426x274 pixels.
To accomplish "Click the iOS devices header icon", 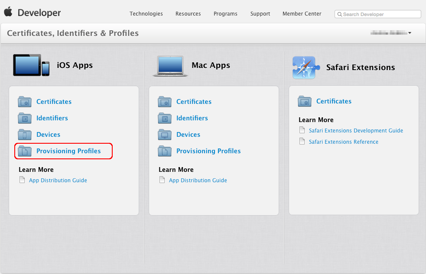I will point(31,65).
